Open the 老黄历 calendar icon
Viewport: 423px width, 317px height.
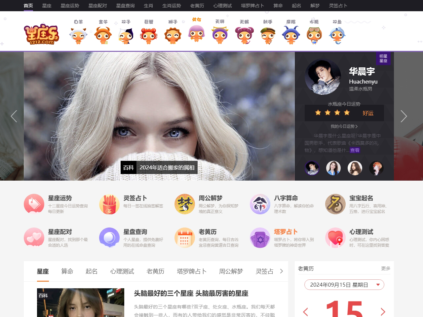pos(185,238)
